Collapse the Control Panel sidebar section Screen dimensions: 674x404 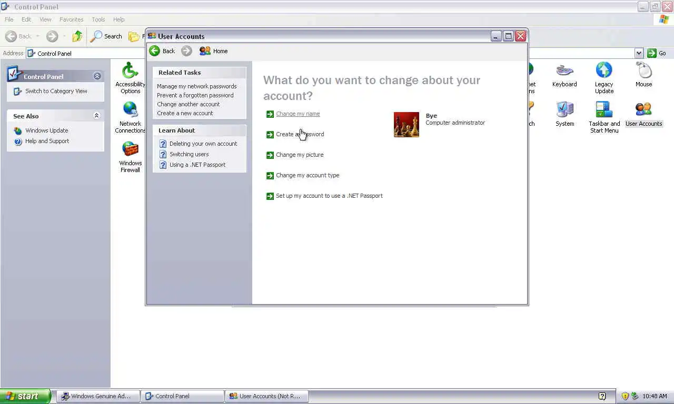[97, 76]
